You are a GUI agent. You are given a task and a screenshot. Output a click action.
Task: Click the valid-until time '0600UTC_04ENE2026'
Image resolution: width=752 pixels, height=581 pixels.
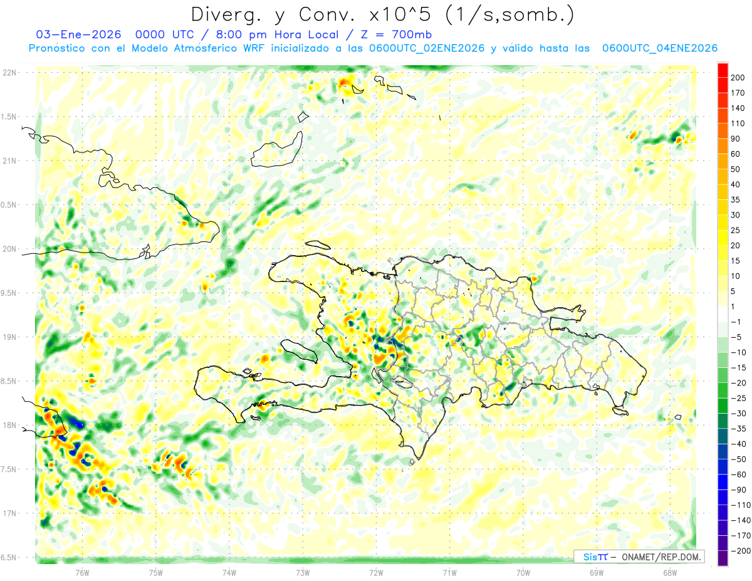click(x=660, y=48)
